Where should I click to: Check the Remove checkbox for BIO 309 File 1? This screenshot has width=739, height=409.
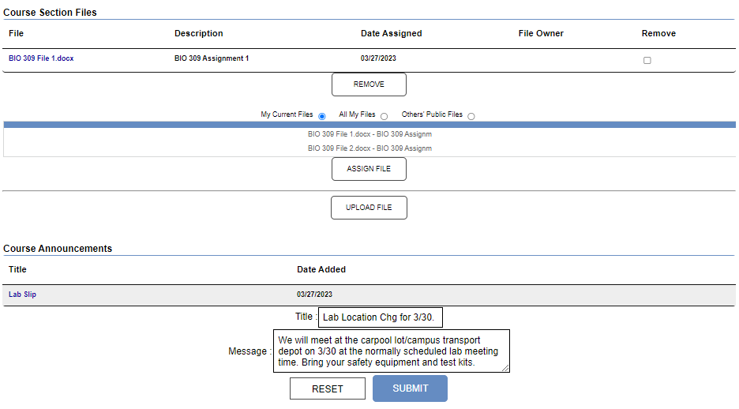click(x=647, y=61)
